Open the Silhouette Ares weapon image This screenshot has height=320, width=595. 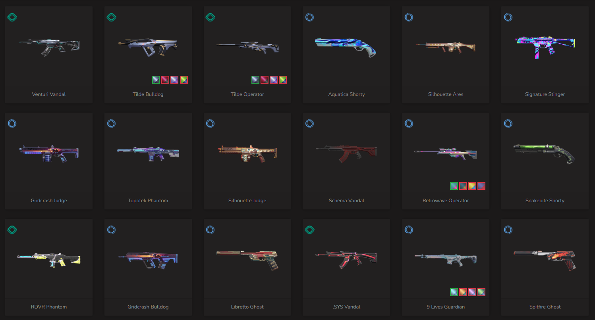click(446, 47)
